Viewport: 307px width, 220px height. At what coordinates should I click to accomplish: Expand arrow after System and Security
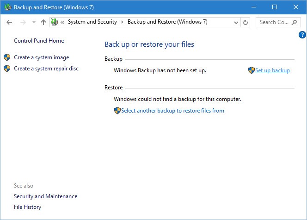(122, 22)
